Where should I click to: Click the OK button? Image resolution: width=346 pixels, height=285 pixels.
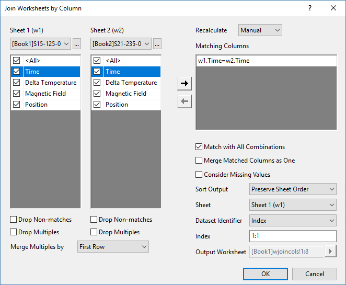tap(266, 274)
